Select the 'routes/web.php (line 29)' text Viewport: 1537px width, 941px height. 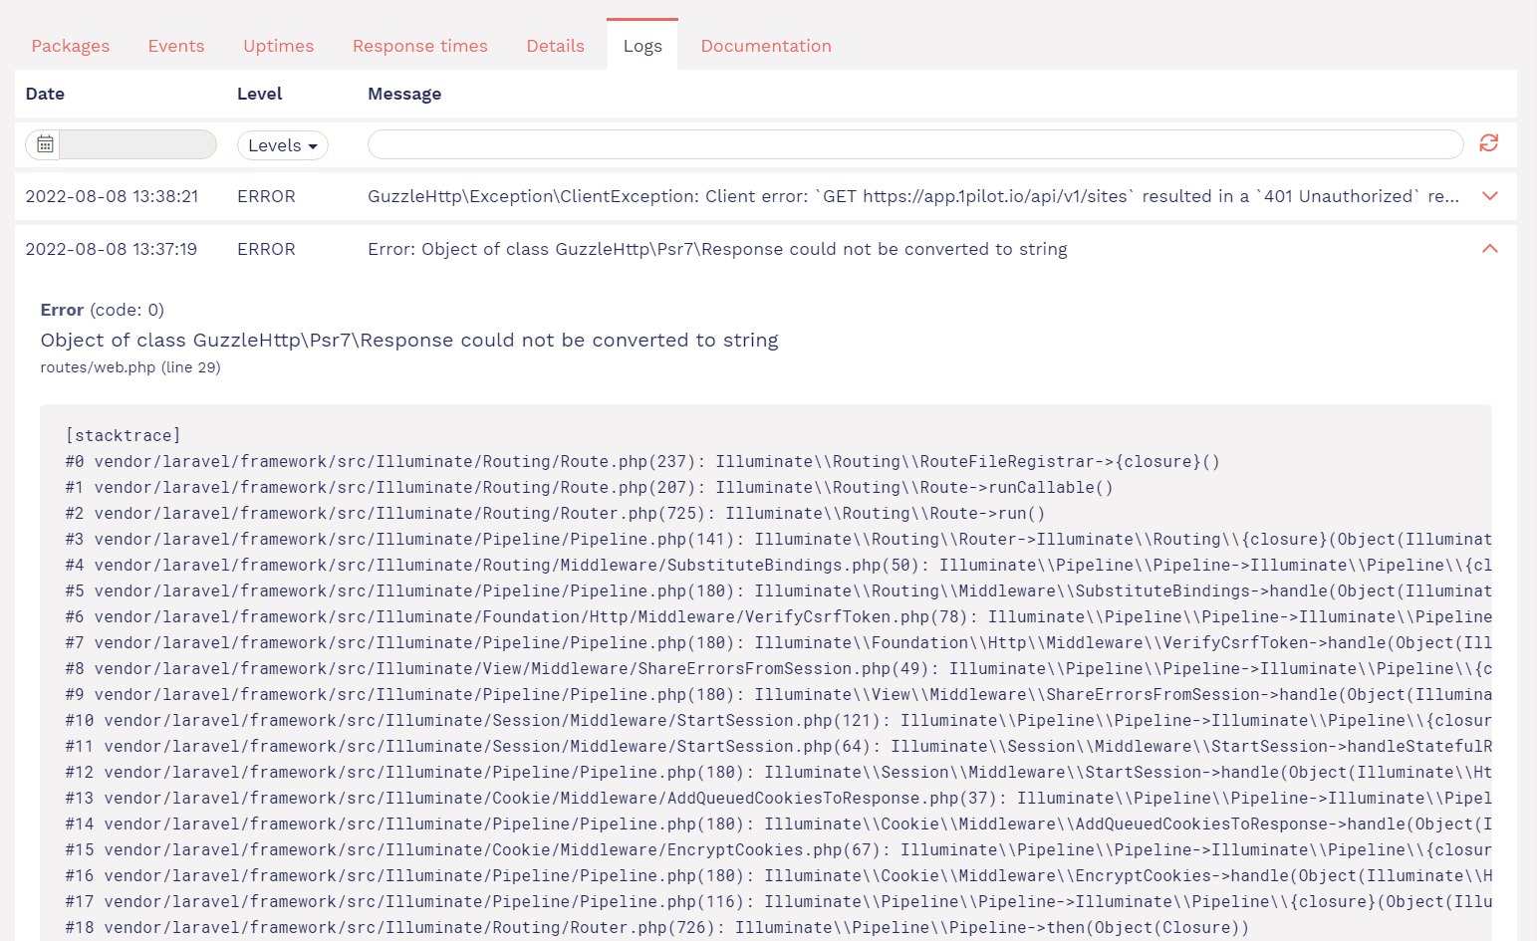coord(130,367)
